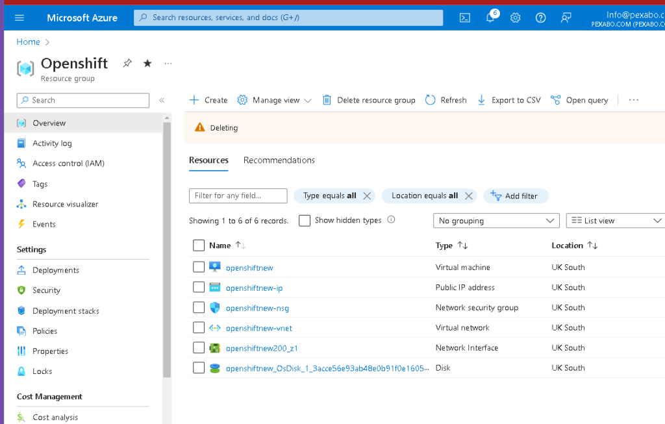Focus the Filter for any field box
This screenshot has height=424, width=665.
(x=238, y=196)
